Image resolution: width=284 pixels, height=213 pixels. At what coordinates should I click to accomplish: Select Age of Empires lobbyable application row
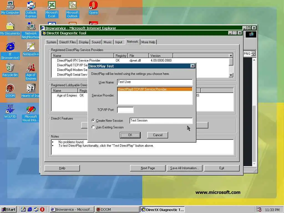[67, 95]
